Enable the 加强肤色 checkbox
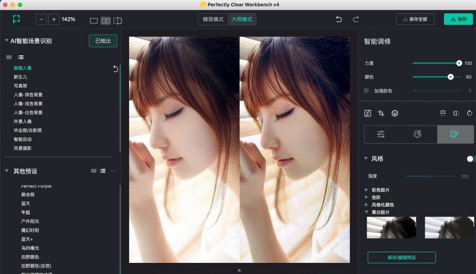This screenshot has width=476, height=274. coord(366,91)
